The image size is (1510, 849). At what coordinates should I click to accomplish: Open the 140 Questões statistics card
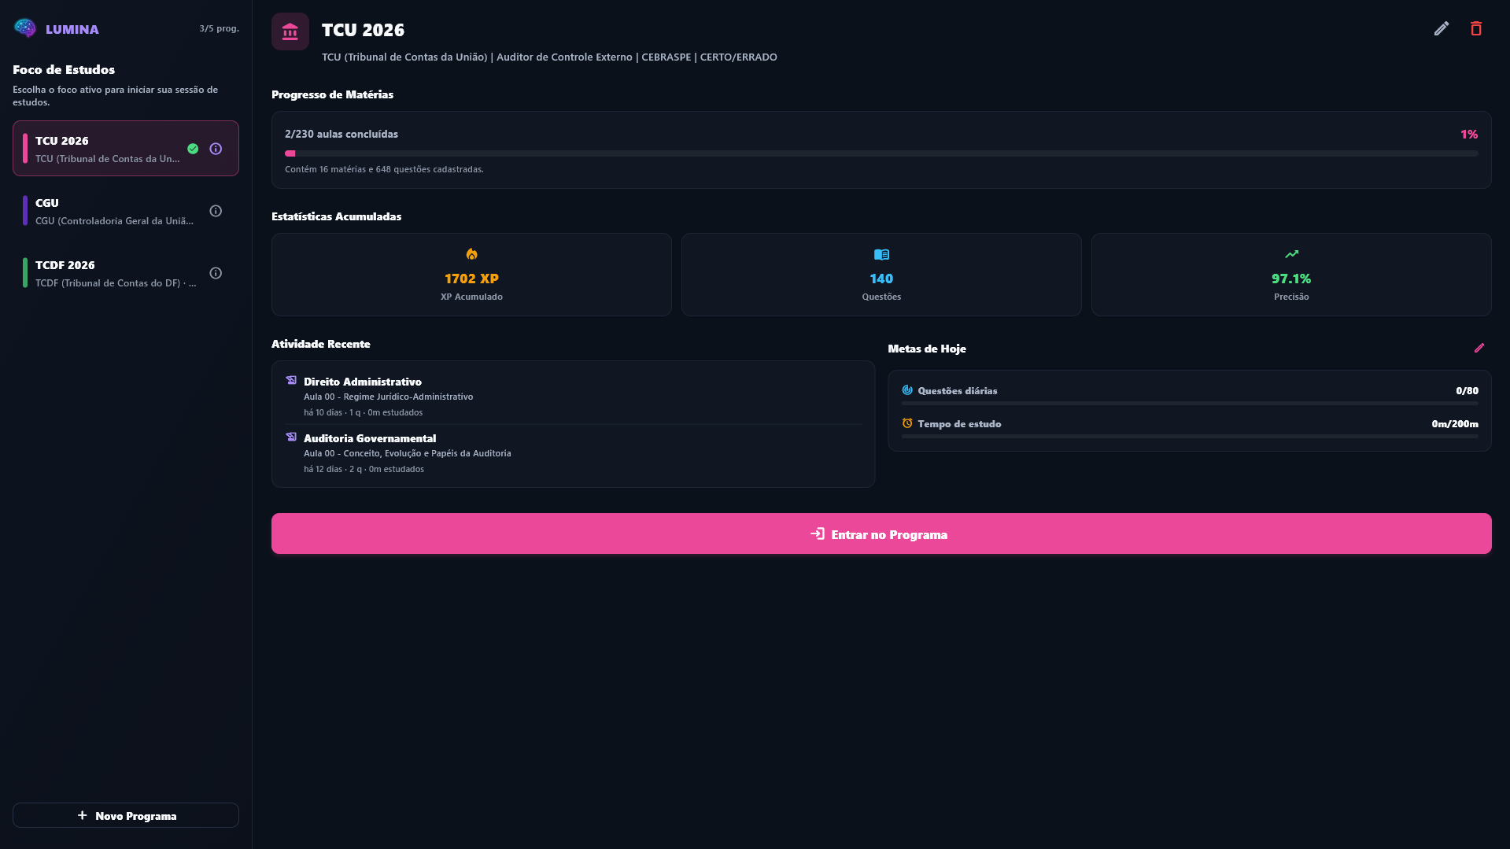(881, 275)
